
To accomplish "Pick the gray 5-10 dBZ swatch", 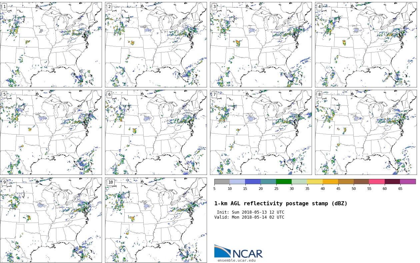I will pos(222,182).
